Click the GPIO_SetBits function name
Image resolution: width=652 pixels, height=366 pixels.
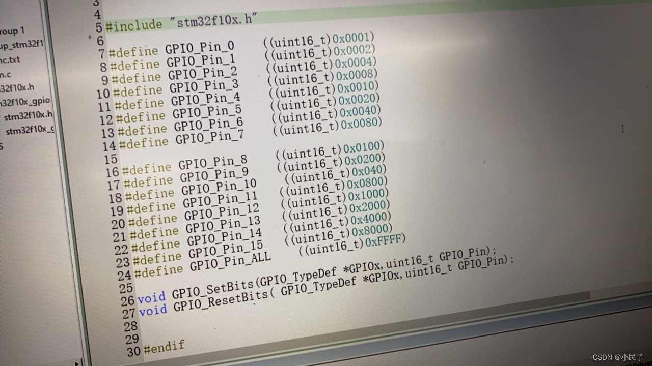click(213, 289)
